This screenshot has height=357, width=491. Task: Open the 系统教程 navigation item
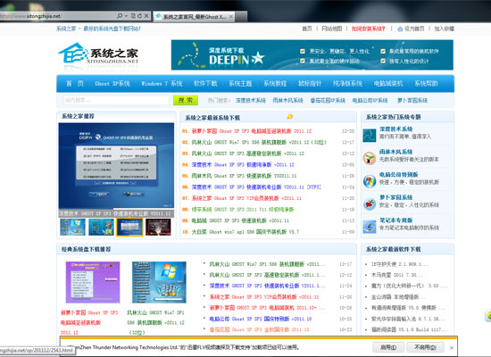[x=275, y=83]
